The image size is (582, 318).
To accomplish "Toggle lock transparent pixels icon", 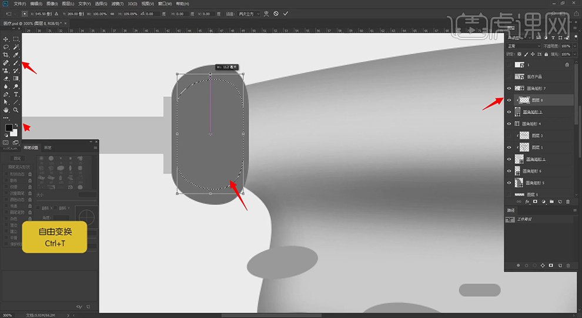I will click(x=519, y=54).
